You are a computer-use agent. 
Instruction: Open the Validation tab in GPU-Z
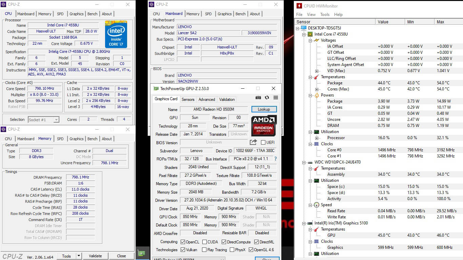tap(227, 100)
